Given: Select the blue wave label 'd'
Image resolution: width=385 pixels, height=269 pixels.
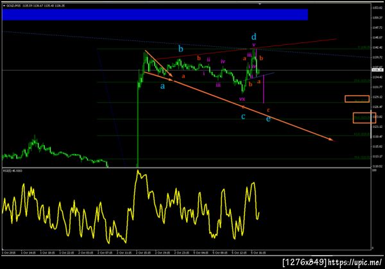Looking at the screenshot, I should (x=254, y=37).
